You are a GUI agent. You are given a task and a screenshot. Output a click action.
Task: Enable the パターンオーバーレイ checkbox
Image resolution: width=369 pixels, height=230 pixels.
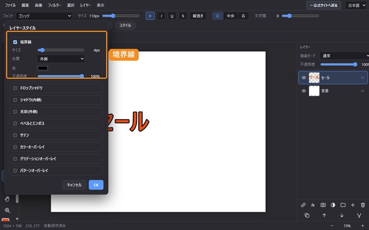tap(15, 170)
